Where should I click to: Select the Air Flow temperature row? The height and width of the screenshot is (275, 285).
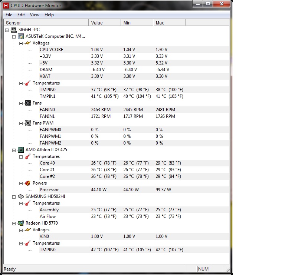[x=134, y=216]
